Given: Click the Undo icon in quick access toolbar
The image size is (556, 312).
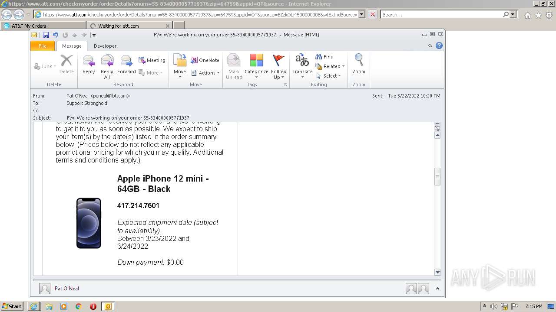Looking at the screenshot, I should [x=55, y=35].
